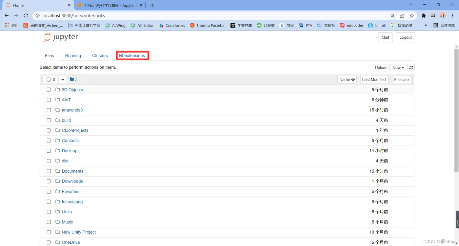Open the bilibili bookmark
This screenshot has height=246, width=459.
click(377, 25)
